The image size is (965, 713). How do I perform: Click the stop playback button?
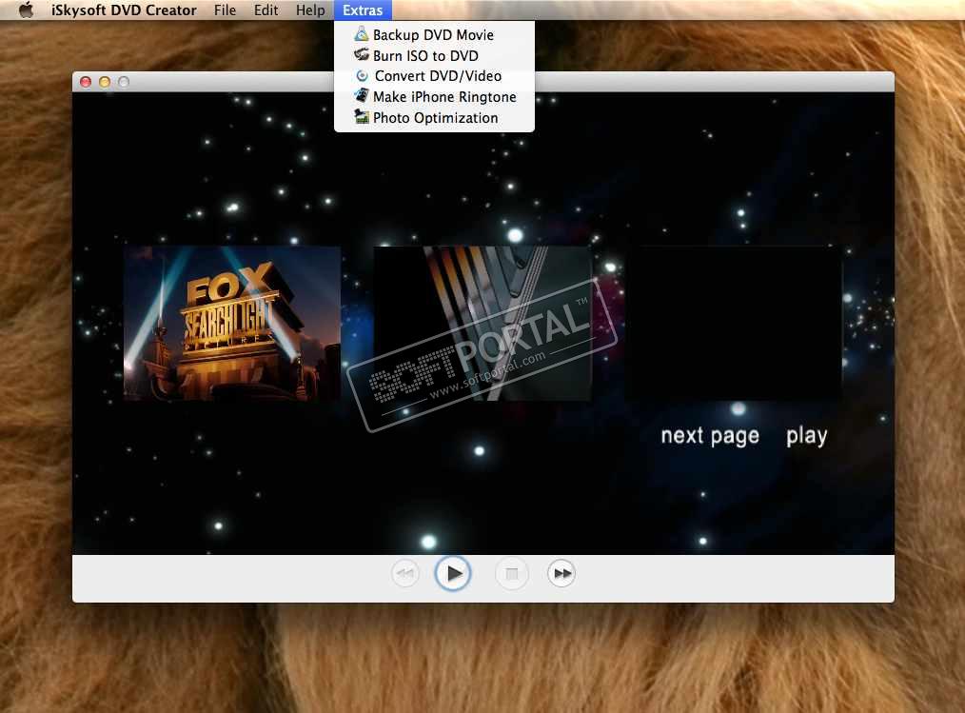(511, 573)
